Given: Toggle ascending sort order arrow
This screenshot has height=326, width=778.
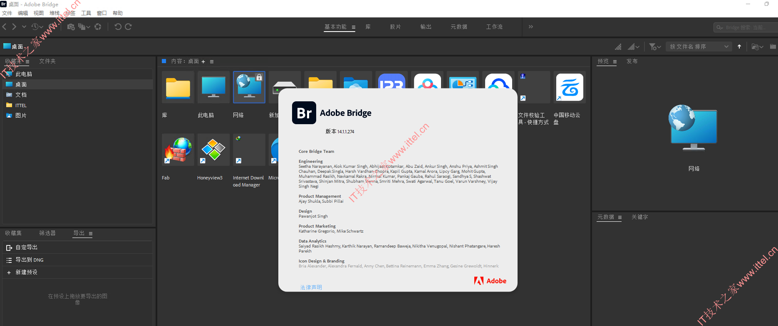Looking at the screenshot, I should tap(739, 47).
